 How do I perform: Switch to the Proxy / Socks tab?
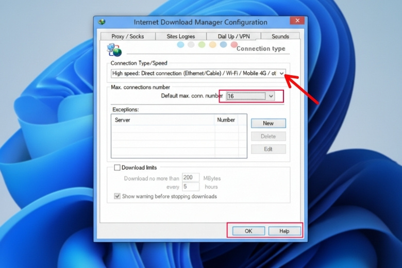coord(128,37)
